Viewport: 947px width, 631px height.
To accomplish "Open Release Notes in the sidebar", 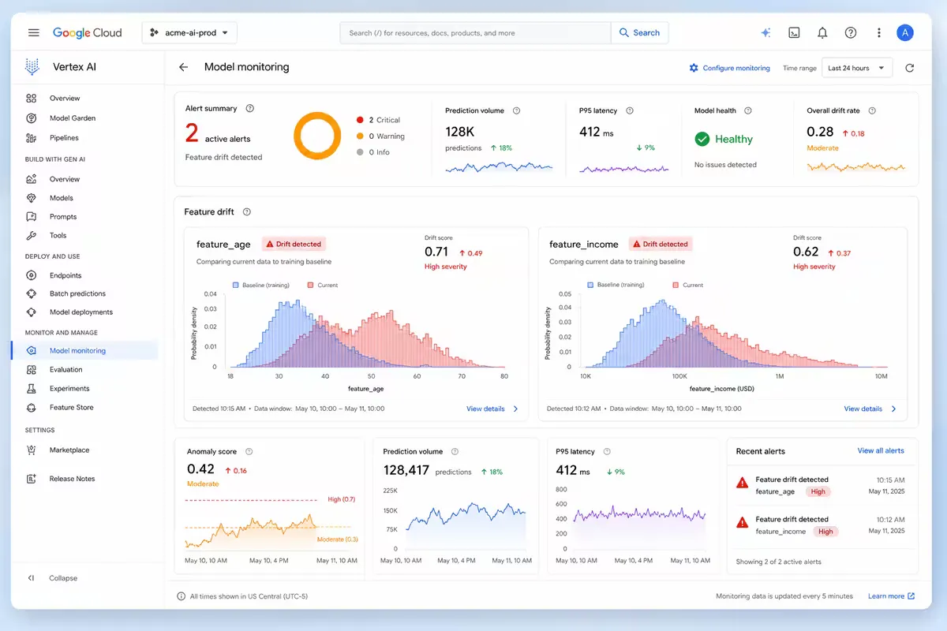I will [x=84, y=479].
